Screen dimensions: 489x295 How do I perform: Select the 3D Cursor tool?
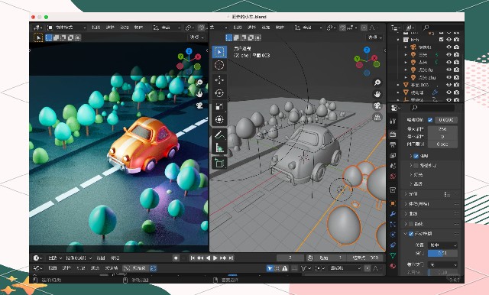coord(219,65)
